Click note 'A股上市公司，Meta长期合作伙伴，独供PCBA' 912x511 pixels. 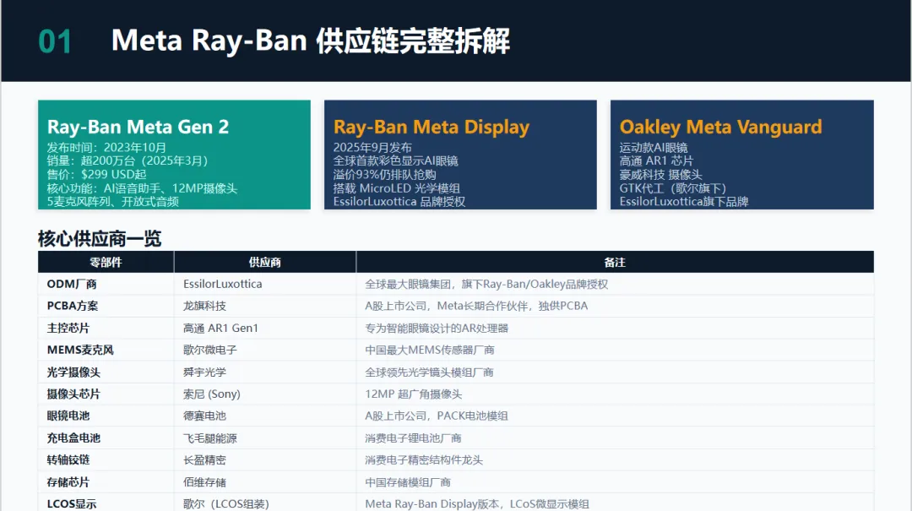point(476,306)
